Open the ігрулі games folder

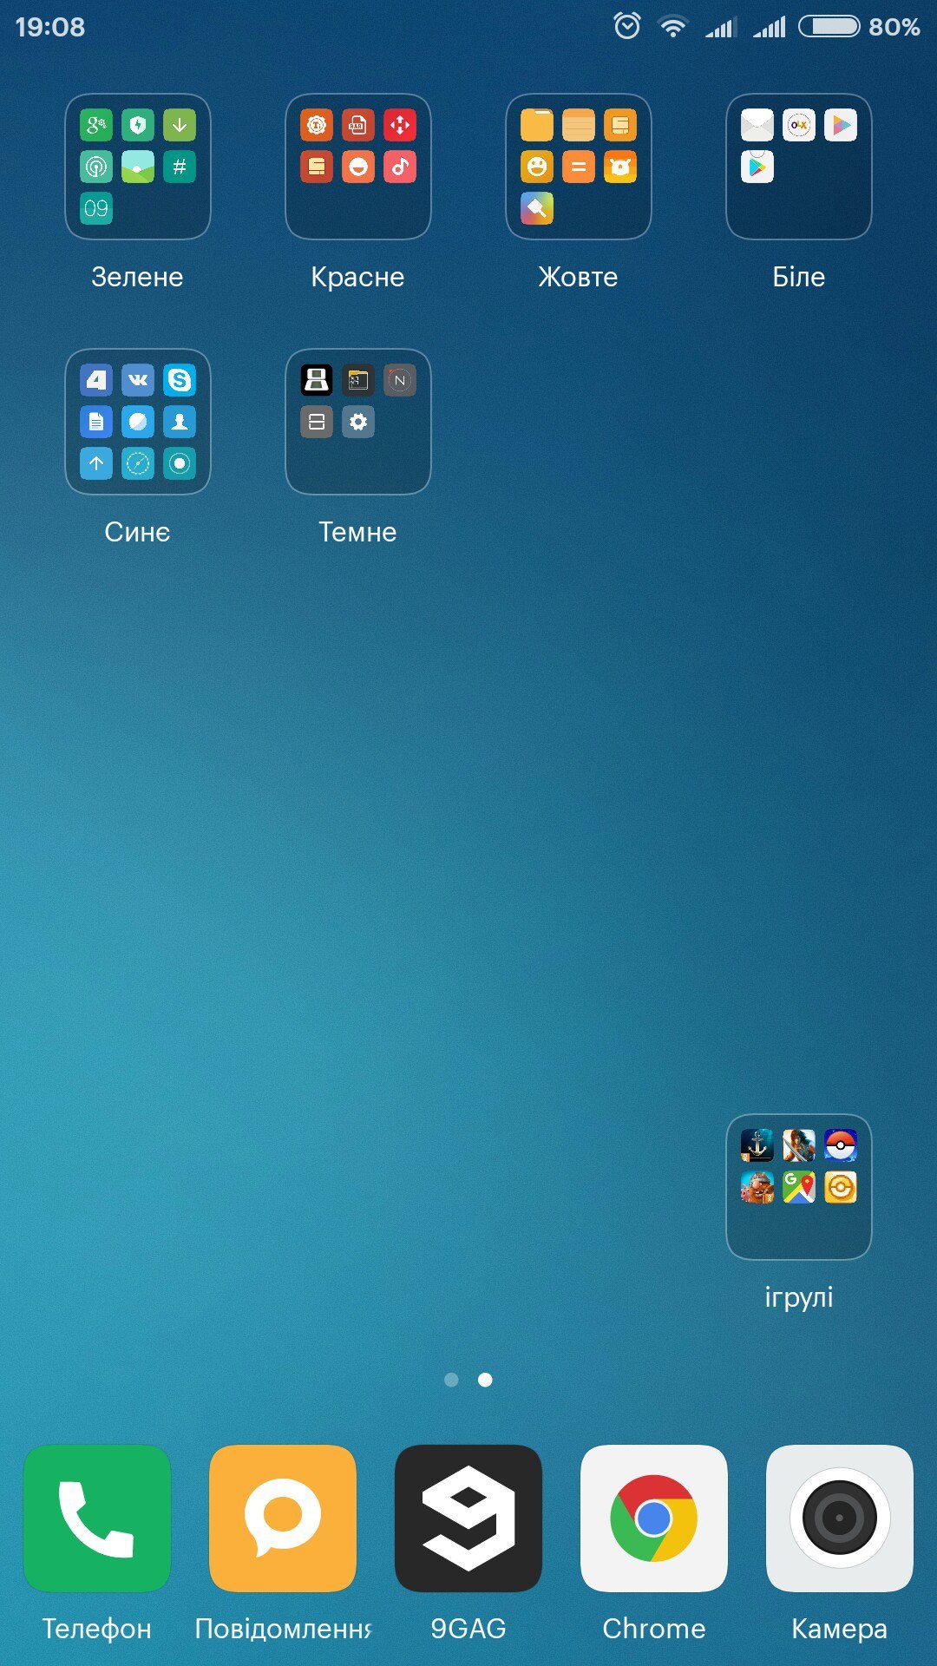(799, 1187)
